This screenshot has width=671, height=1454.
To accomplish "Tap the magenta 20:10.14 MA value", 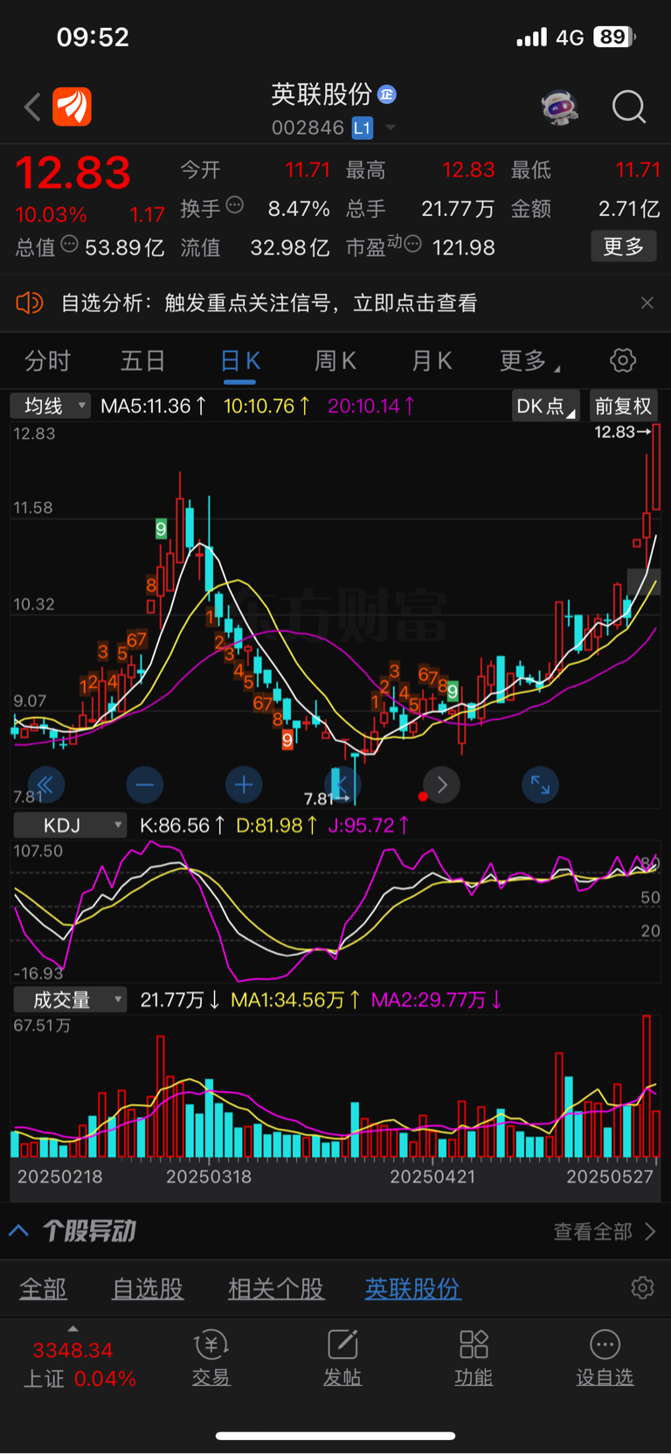I will [371, 406].
